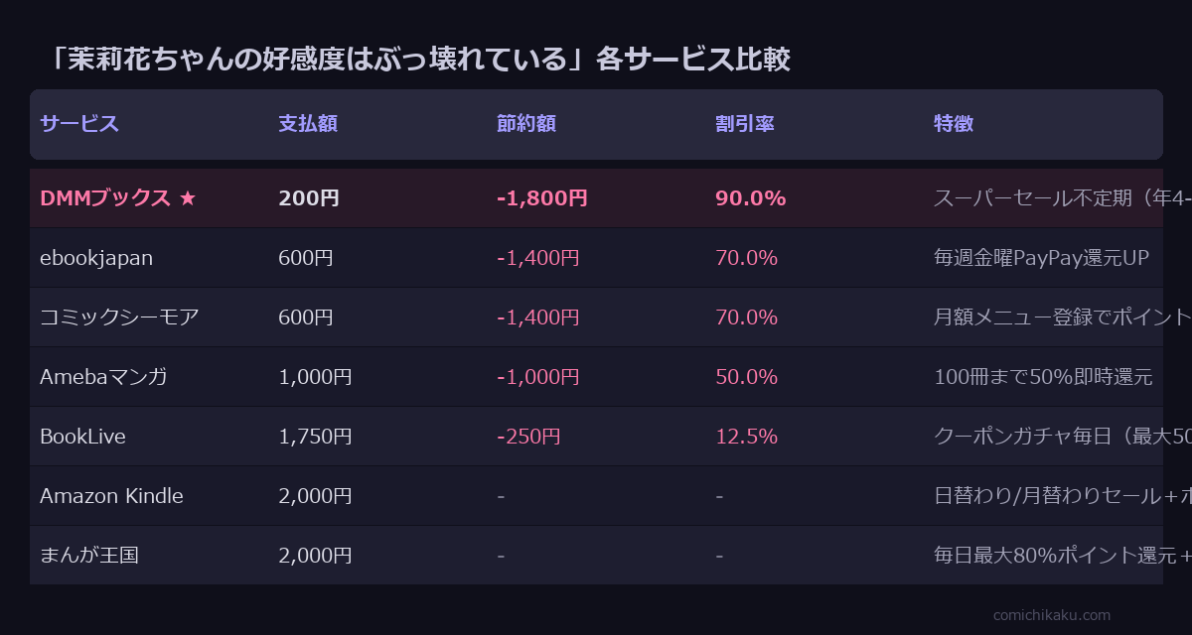Select the Amazon Kindle row label
Viewport: 1192px width, 635px height.
pos(111,496)
